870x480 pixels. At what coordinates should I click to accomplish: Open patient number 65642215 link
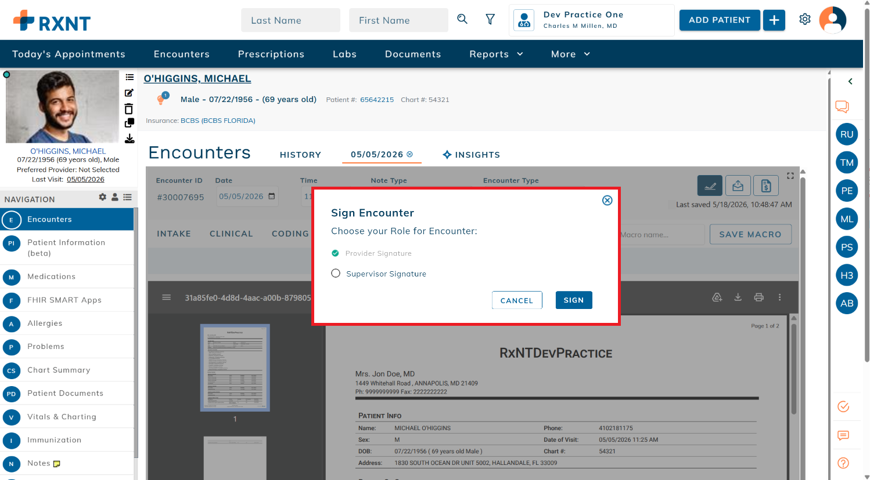point(377,100)
